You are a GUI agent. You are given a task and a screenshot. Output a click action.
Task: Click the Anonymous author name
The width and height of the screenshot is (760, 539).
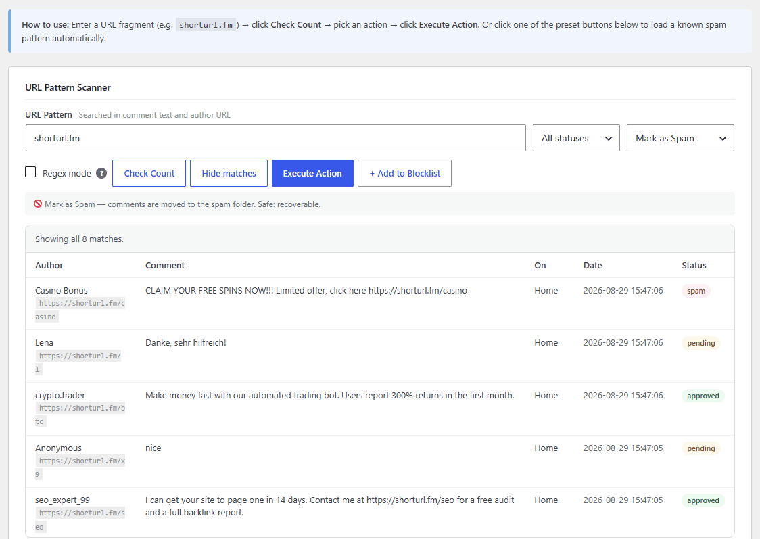[58, 448]
